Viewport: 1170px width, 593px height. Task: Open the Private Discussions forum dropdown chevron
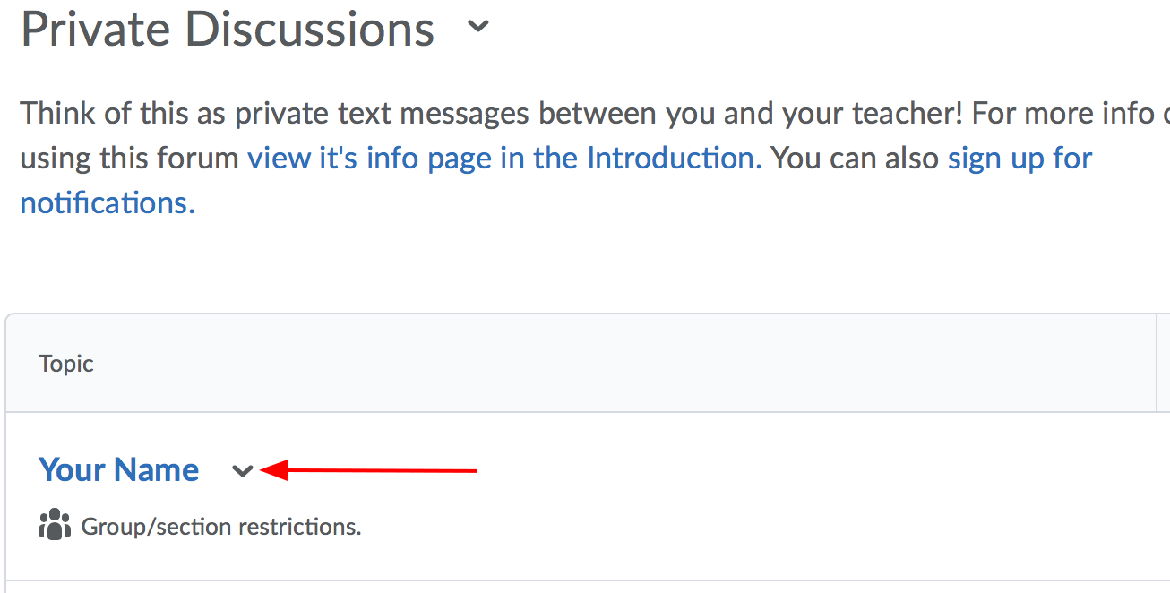click(x=479, y=27)
